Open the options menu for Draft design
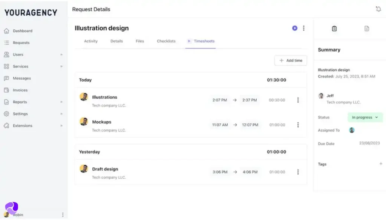Screen dimensions: 386x220 [298, 172]
